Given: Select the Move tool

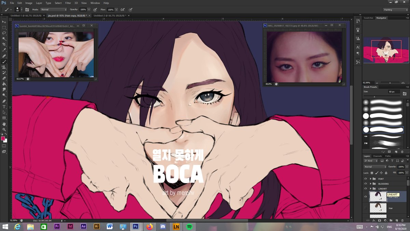Looking at the screenshot, I should [4, 22].
